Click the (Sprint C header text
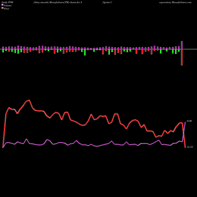Image resolution: width=197 pixels, height=197 pixels. point(107,2)
